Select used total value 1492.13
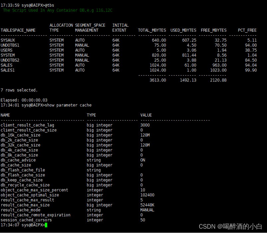The image size is (267, 233). pyautogui.click(x=188, y=80)
